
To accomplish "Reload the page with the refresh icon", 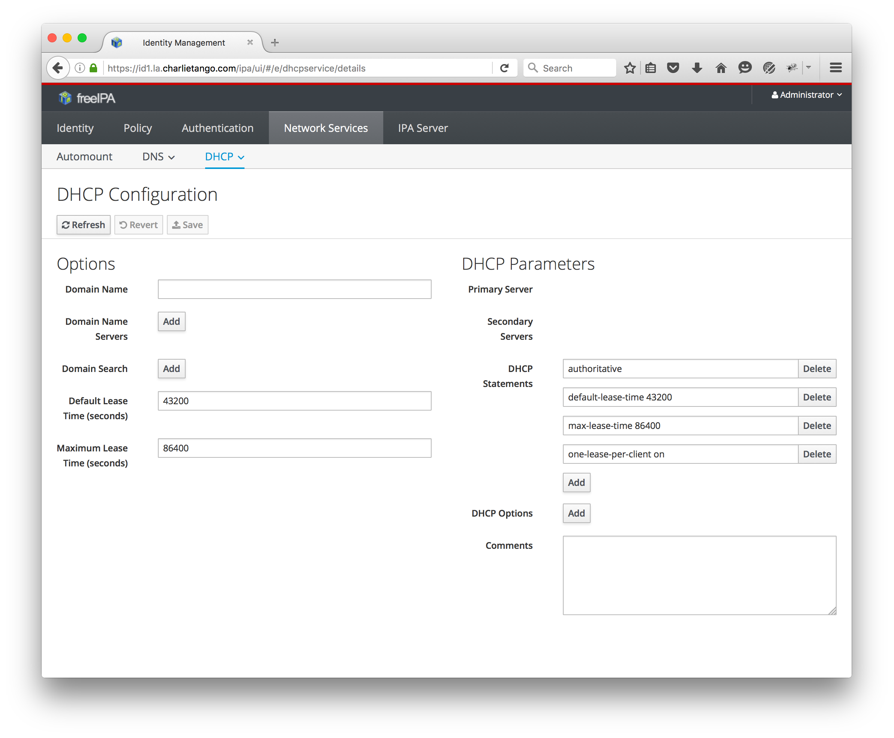I will [504, 68].
